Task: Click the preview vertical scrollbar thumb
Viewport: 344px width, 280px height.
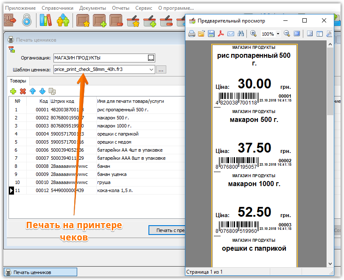Action: (x=330, y=81)
